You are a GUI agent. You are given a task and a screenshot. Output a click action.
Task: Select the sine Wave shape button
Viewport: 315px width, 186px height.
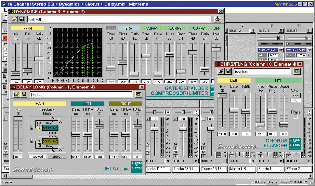(x=295, y=95)
